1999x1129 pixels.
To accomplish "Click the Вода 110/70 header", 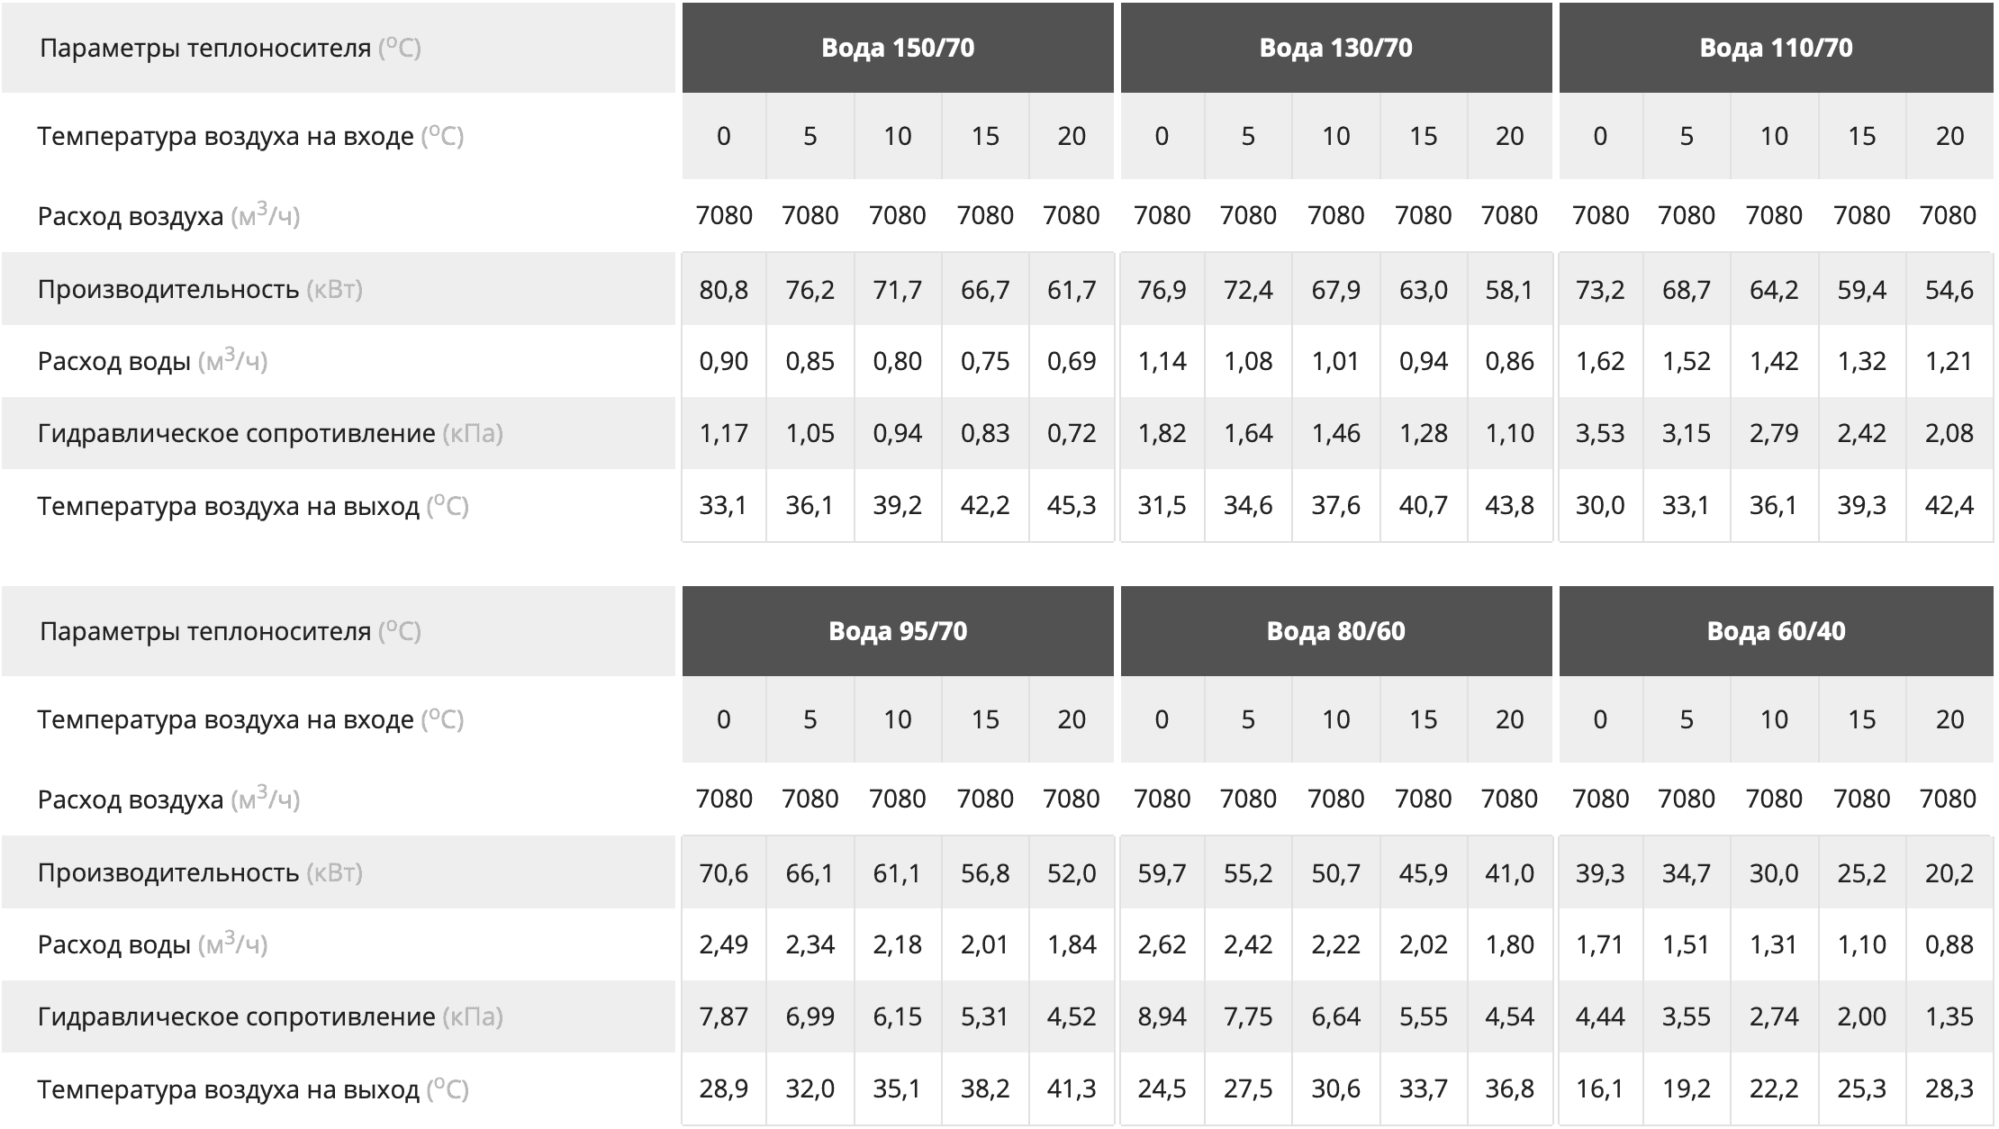I will 1776,48.
